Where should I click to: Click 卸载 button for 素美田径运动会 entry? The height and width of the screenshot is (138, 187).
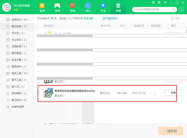point(173,93)
